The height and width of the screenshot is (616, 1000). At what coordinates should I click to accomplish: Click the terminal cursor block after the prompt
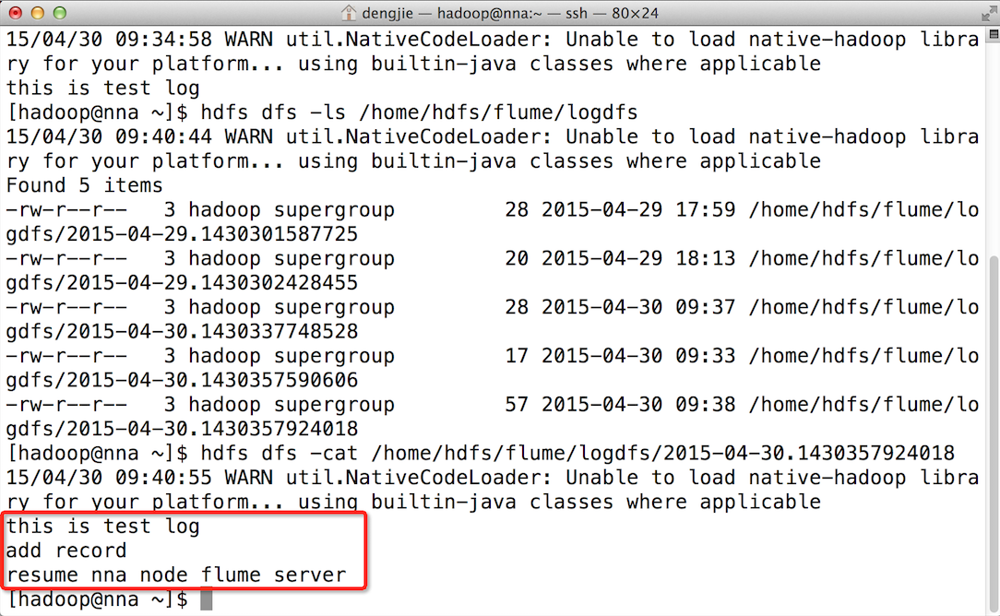pos(206,600)
